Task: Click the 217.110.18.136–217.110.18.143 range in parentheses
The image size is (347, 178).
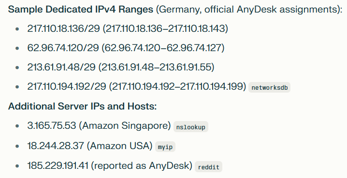Action: click(165, 28)
